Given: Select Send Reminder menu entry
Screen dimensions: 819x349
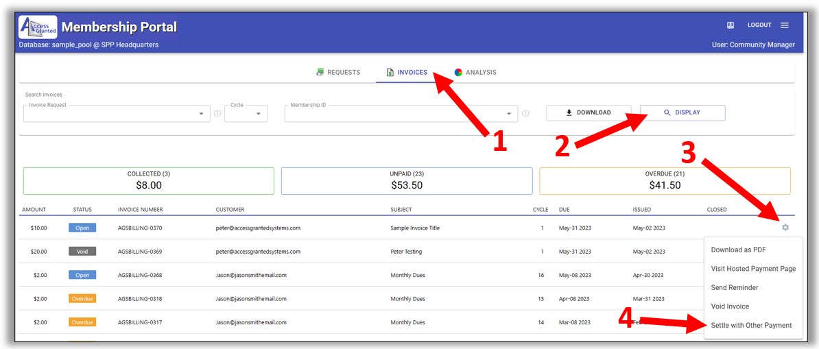Looking at the screenshot, I should [x=734, y=288].
